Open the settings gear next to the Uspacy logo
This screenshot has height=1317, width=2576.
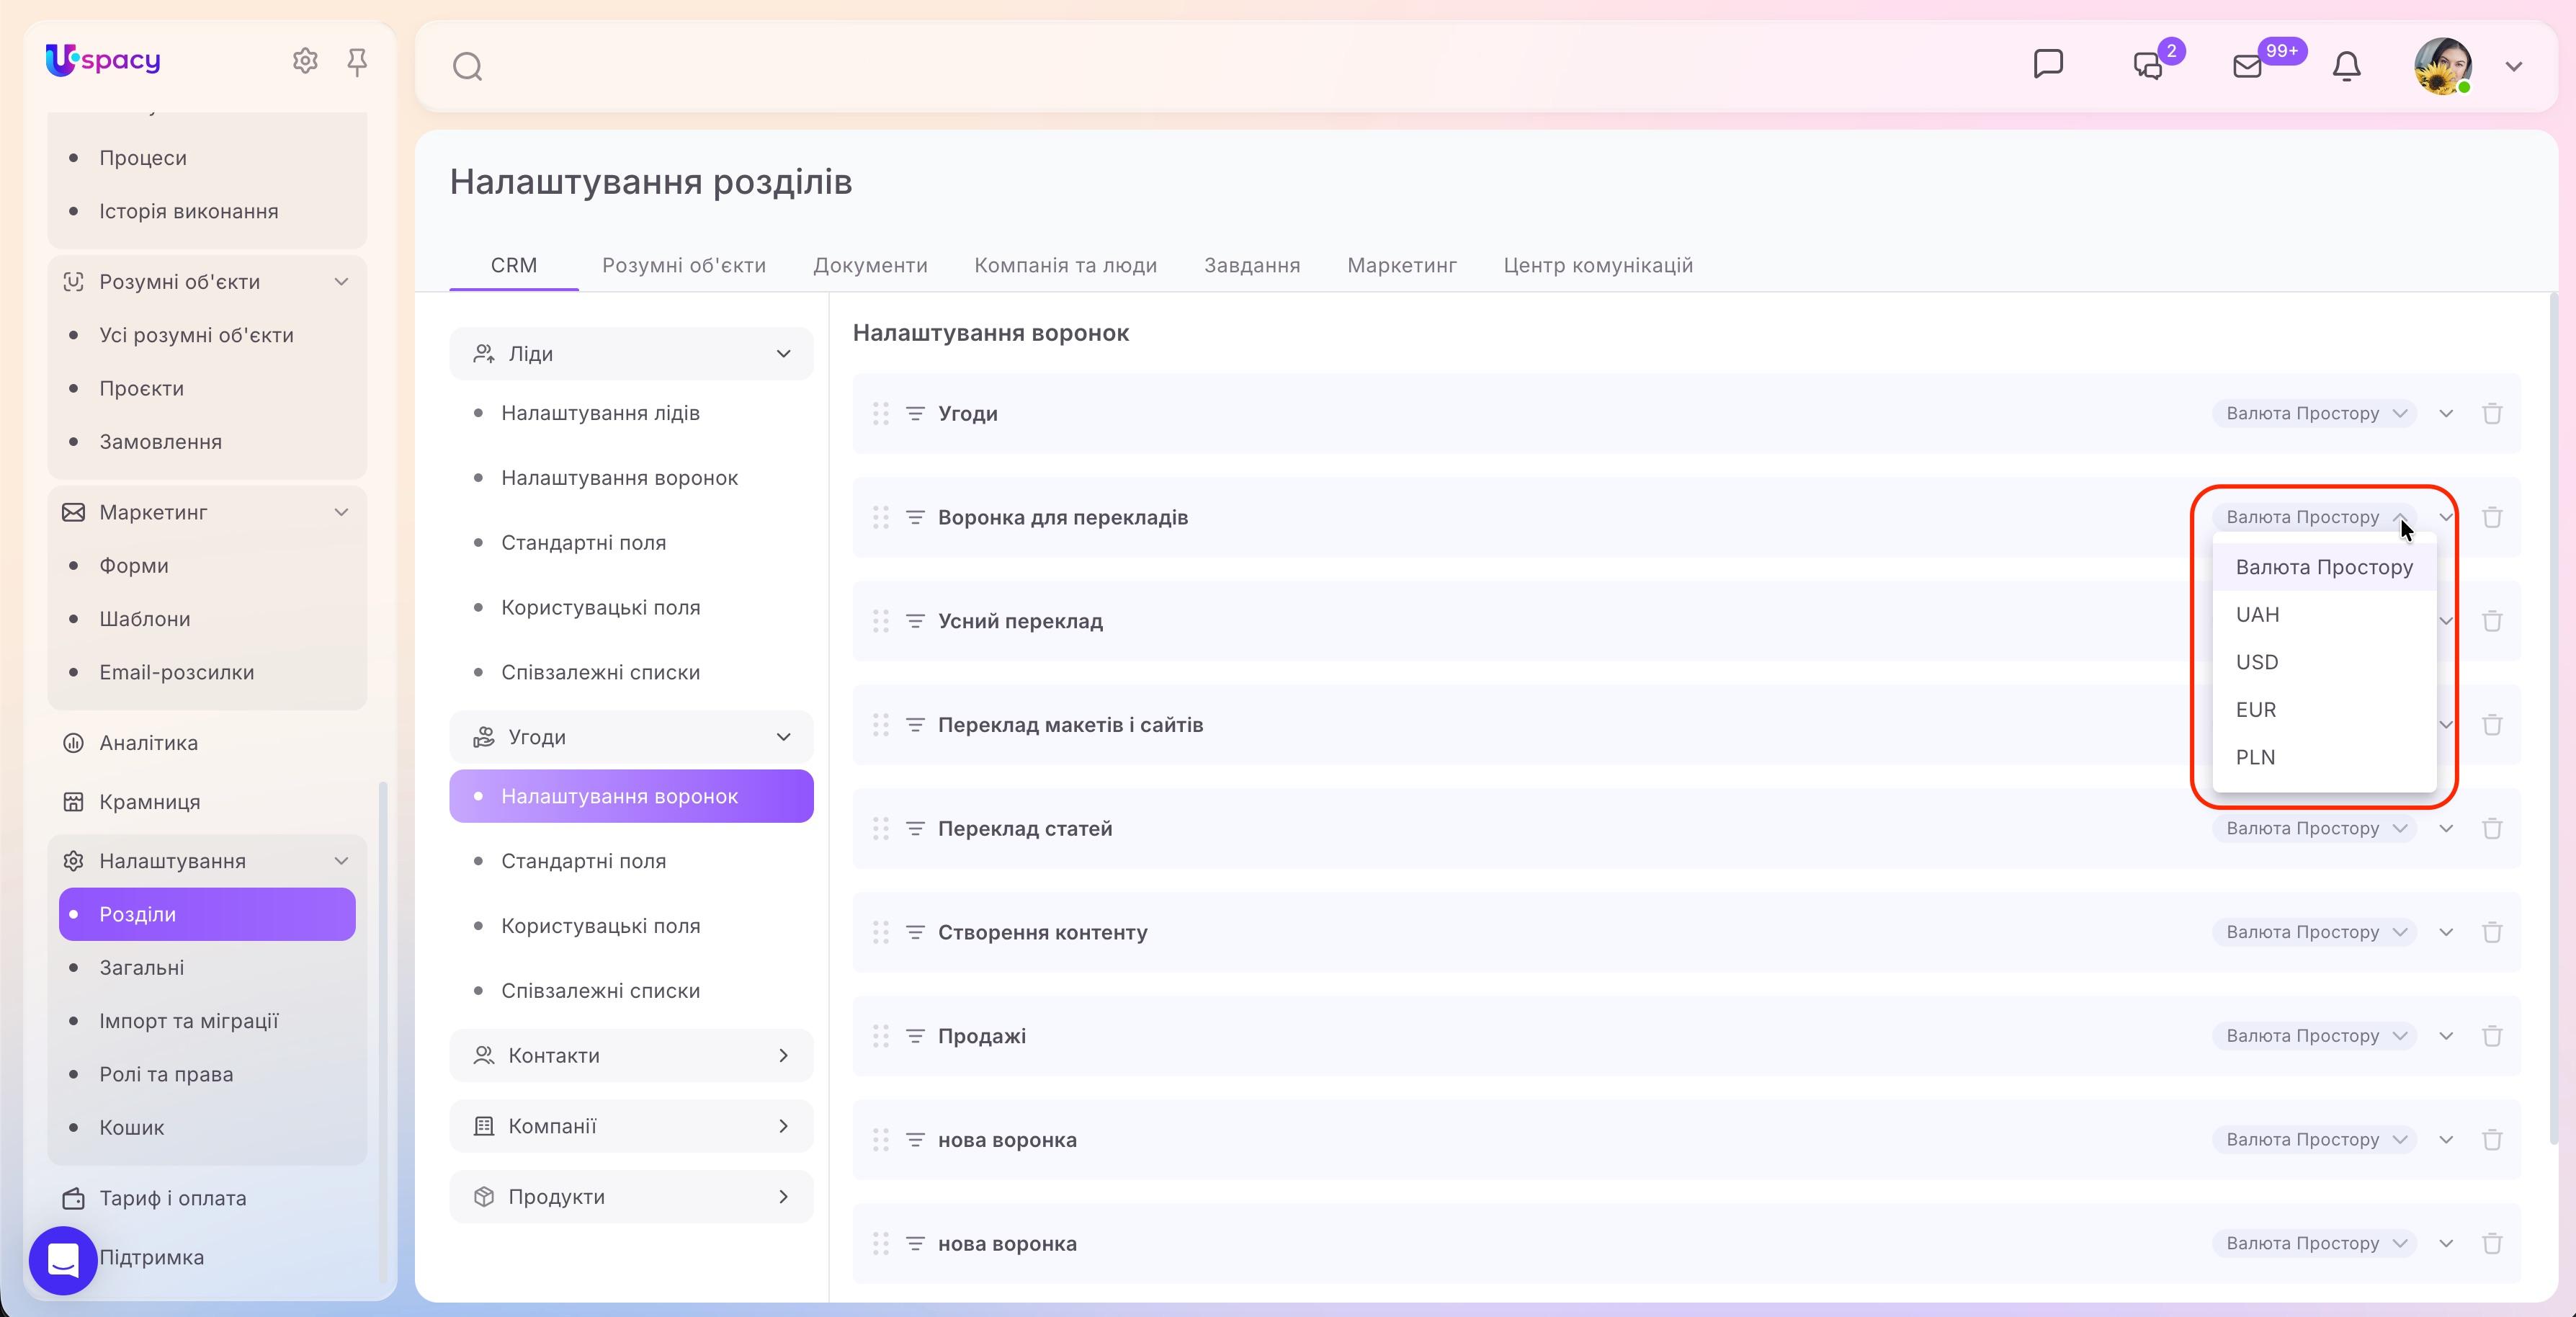305,61
